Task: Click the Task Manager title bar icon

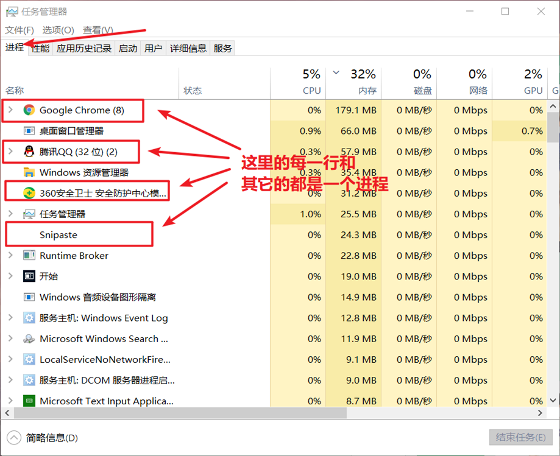Action: click(12, 12)
